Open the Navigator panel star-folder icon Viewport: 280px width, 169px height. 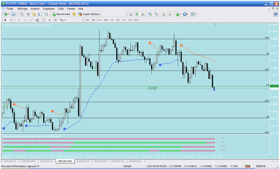click(x=34, y=14)
